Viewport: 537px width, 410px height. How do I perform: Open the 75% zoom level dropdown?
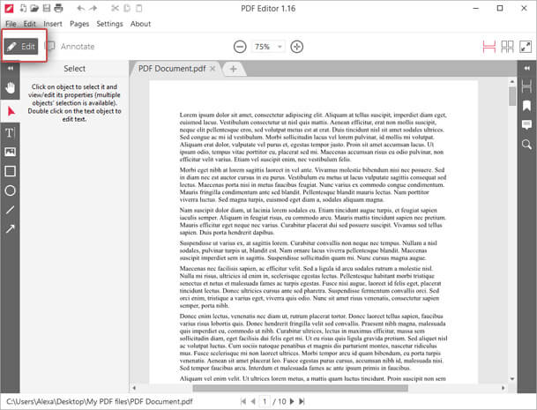[266, 47]
